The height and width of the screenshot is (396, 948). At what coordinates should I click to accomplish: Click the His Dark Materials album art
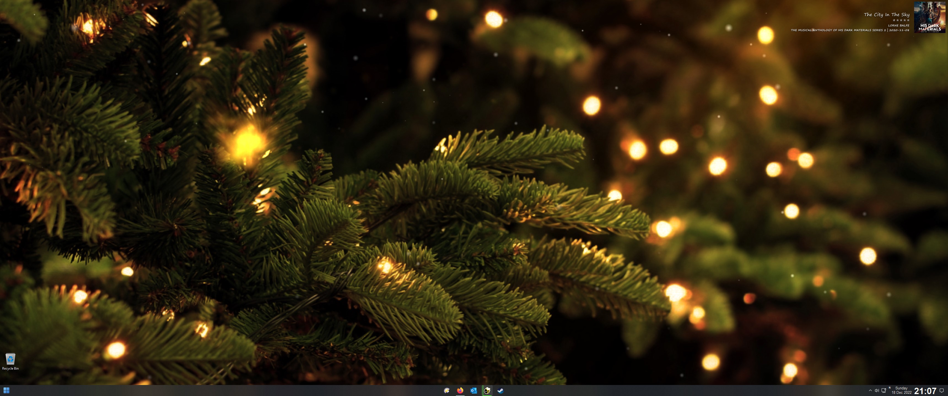pos(930,17)
